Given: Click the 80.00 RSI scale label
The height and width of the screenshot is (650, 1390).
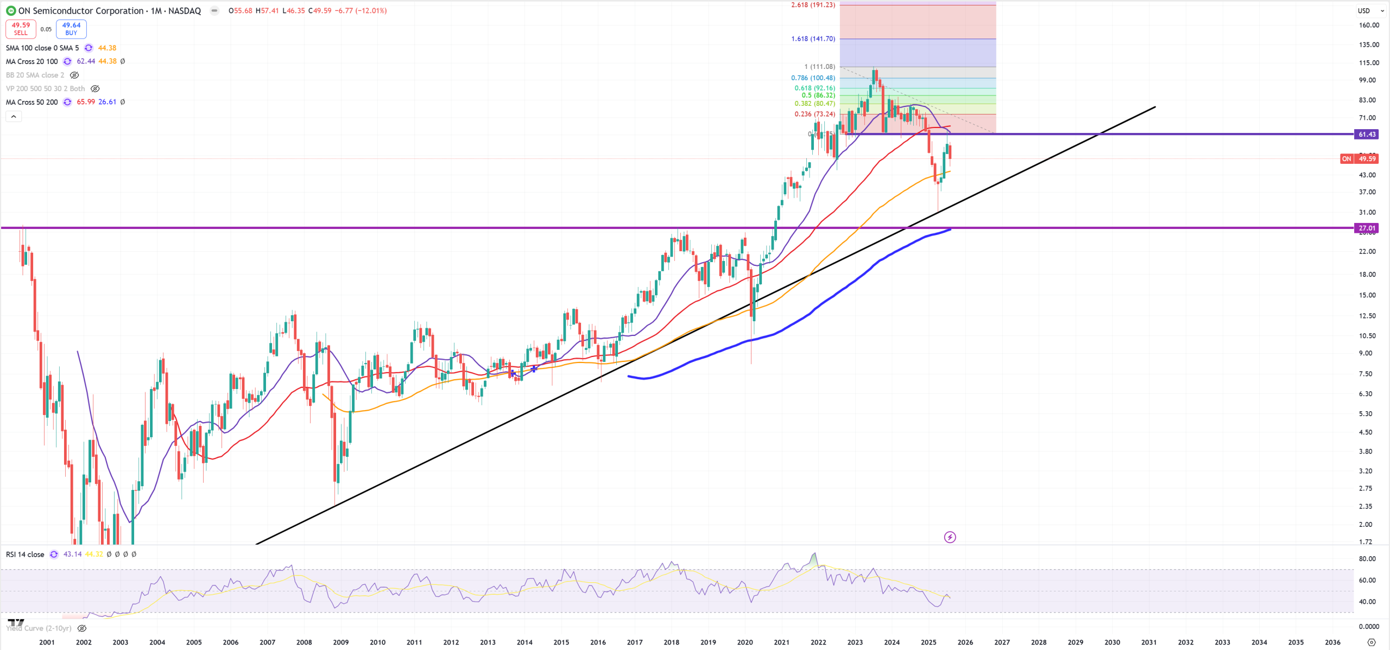Looking at the screenshot, I should (x=1367, y=558).
